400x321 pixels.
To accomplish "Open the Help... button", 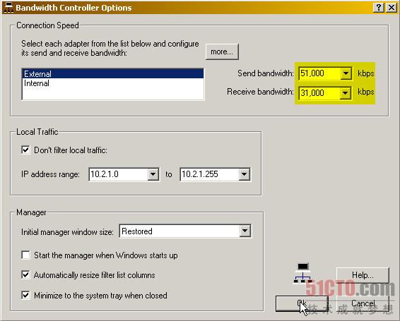I will coord(363,275).
